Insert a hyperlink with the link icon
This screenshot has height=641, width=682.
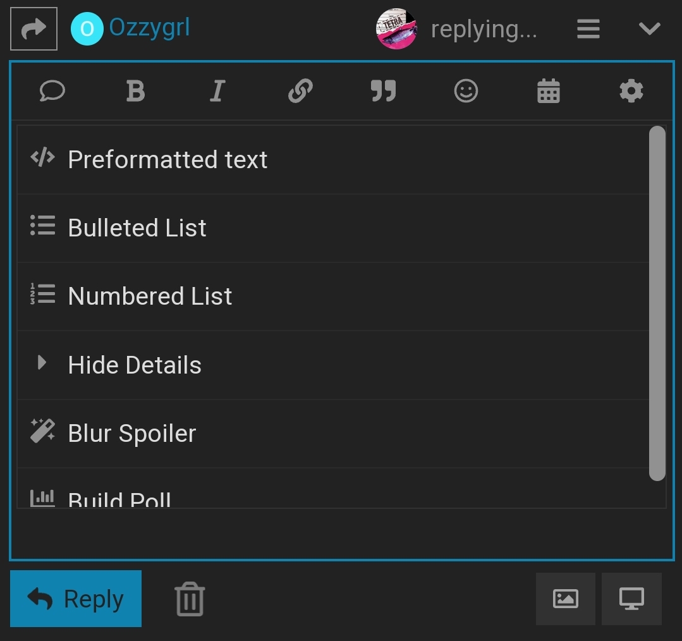coord(300,92)
